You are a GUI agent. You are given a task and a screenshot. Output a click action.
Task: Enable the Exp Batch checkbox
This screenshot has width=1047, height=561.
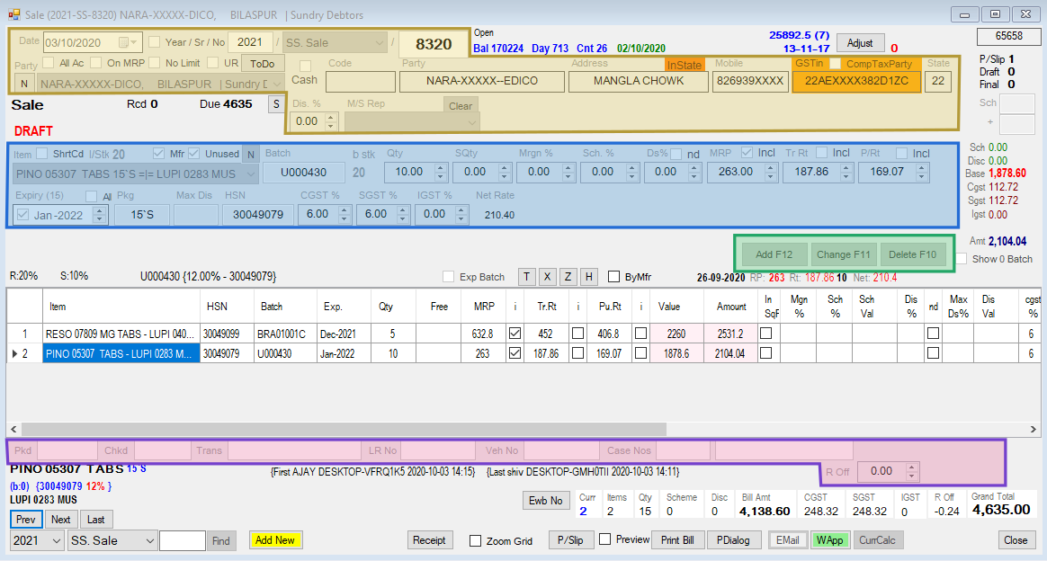click(x=449, y=277)
